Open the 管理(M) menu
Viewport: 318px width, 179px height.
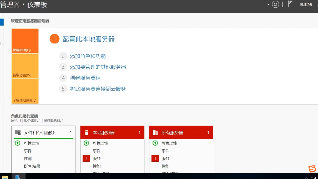[x=306, y=5]
